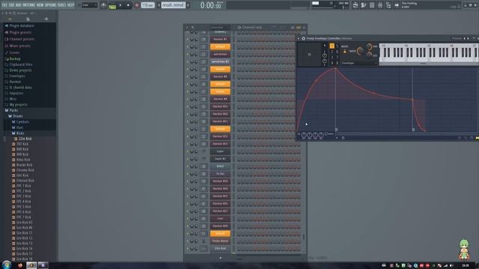Select articulator 6 in Envelope Controller
This screenshot has width=479, height=269.
tap(338, 52)
